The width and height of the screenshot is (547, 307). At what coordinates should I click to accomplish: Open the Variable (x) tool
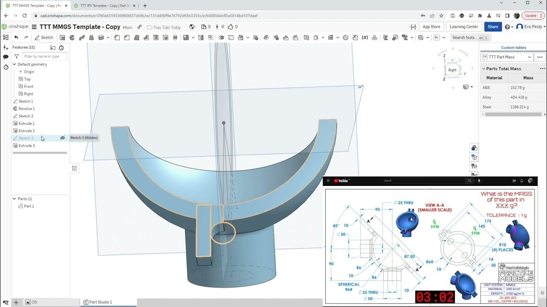point(365,38)
